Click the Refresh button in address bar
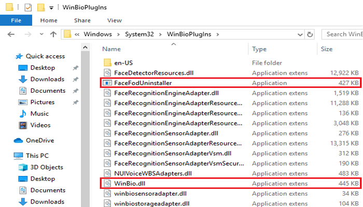This screenshot has width=363, height=207. coord(310,35)
